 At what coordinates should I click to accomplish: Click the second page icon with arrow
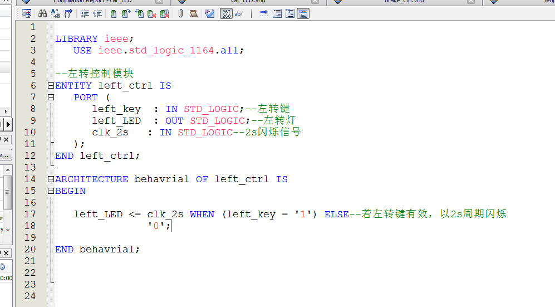[x=290, y=13]
